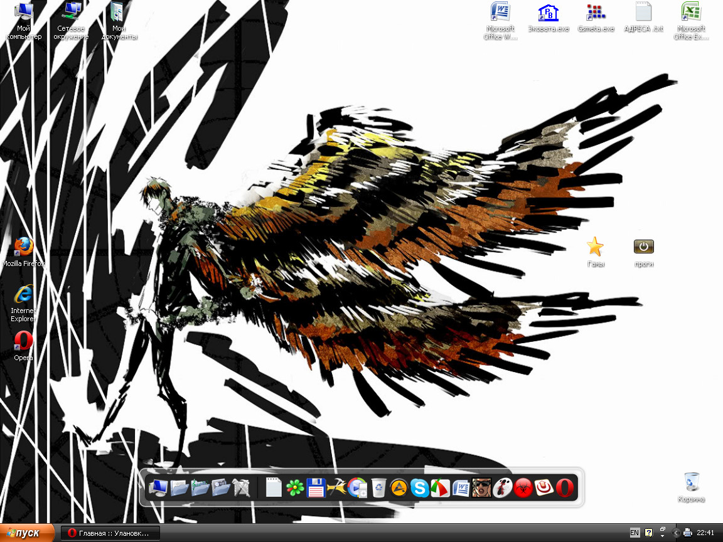Viewport: 723px width, 542px height.
Task: Launch Internet Explorer from desktop
Action: [24, 294]
